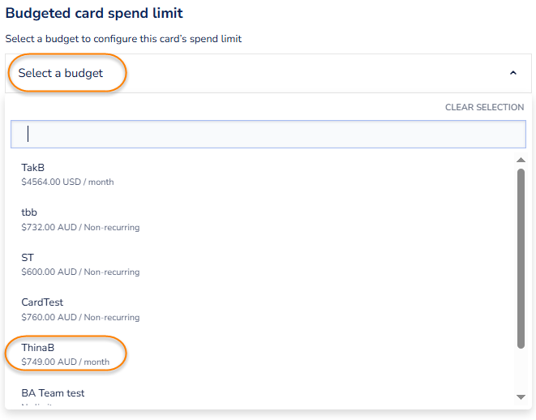Image resolution: width=536 pixels, height=420 pixels.
Task: Click the $4564.00 USD / month amount
Action: pyautogui.click(x=67, y=182)
